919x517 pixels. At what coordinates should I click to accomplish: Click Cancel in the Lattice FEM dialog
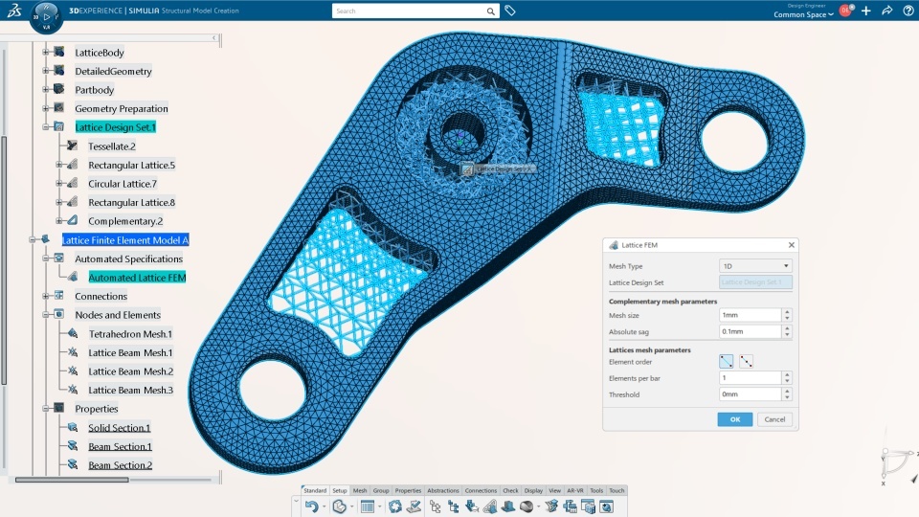774,419
